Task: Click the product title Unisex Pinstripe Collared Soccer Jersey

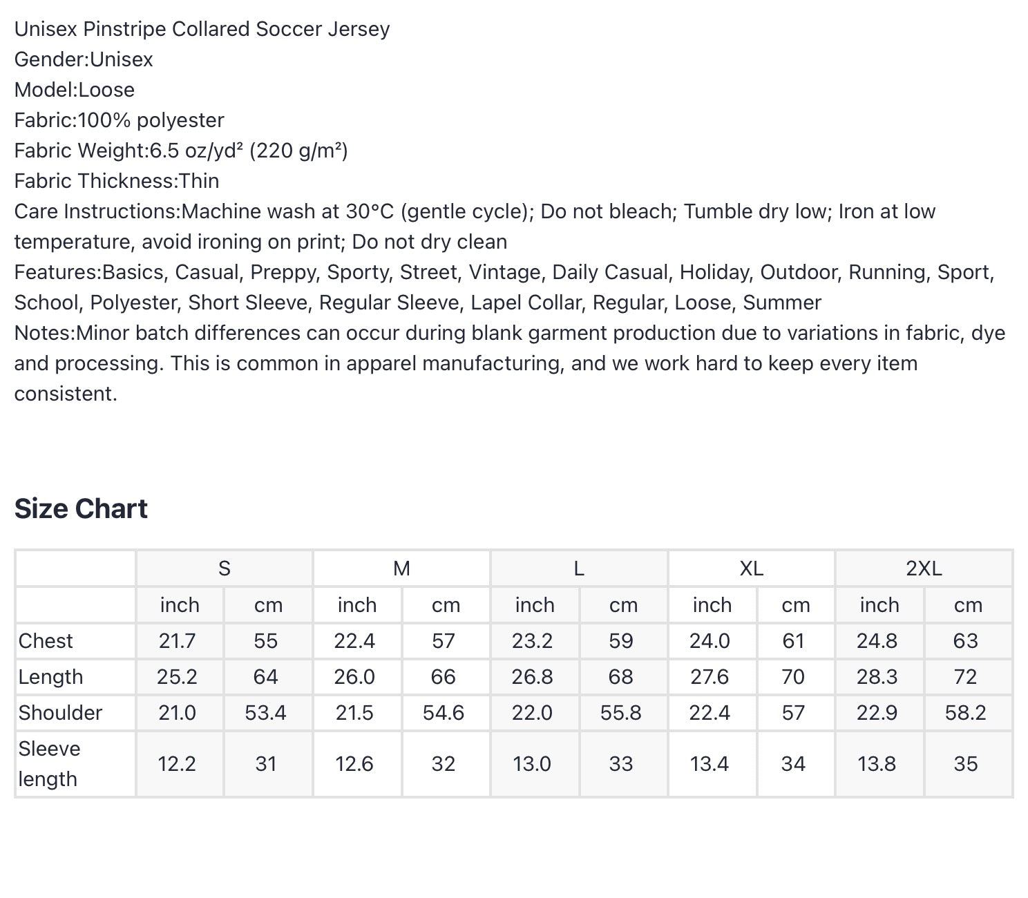Action: pyautogui.click(x=202, y=29)
